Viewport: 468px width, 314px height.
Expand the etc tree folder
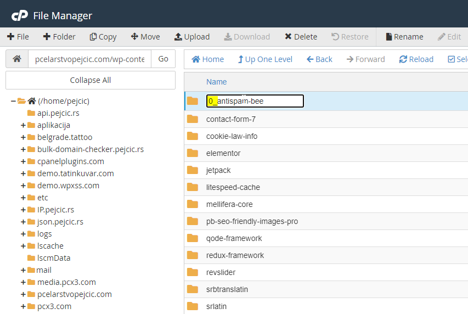point(23,198)
